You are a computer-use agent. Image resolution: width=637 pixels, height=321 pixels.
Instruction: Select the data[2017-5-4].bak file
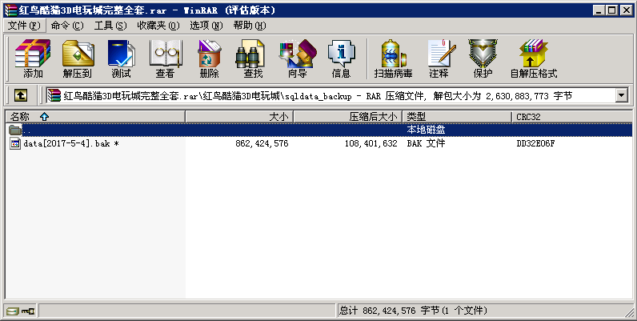[x=66, y=143]
